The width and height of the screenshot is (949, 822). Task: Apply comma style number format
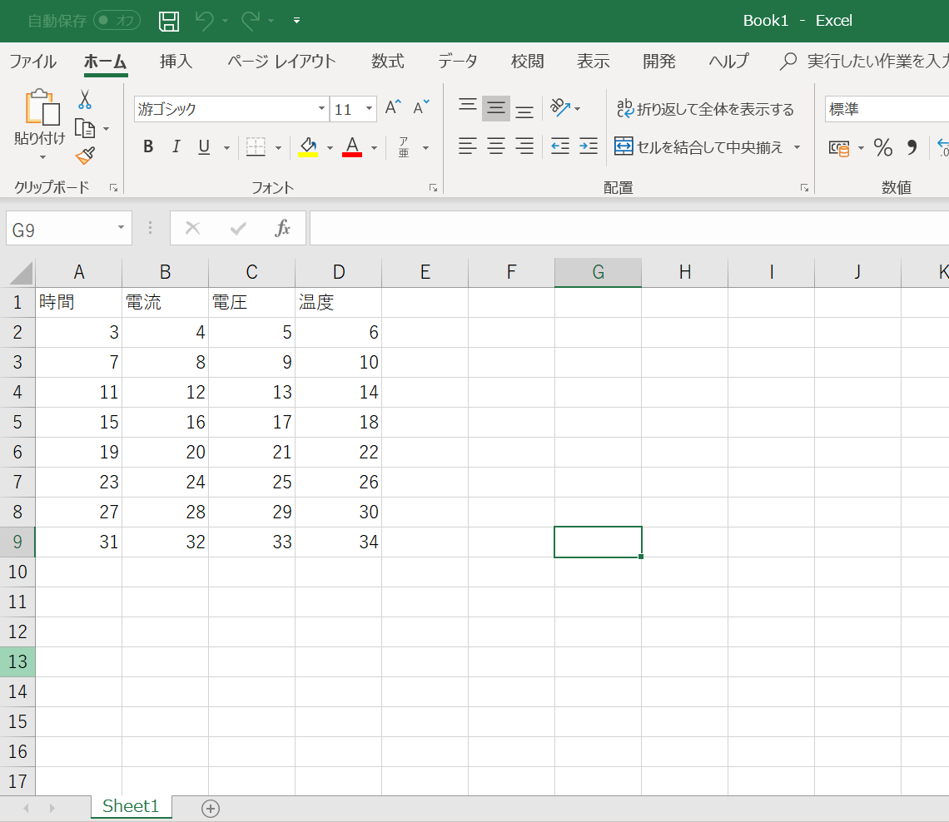tap(912, 147)
